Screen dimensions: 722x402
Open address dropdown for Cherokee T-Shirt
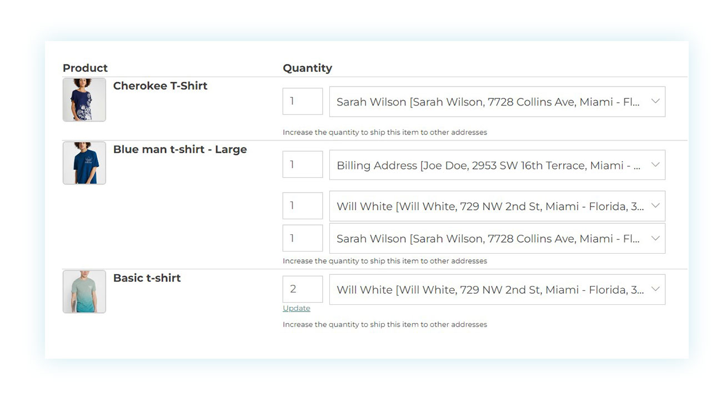pos(497,102)
